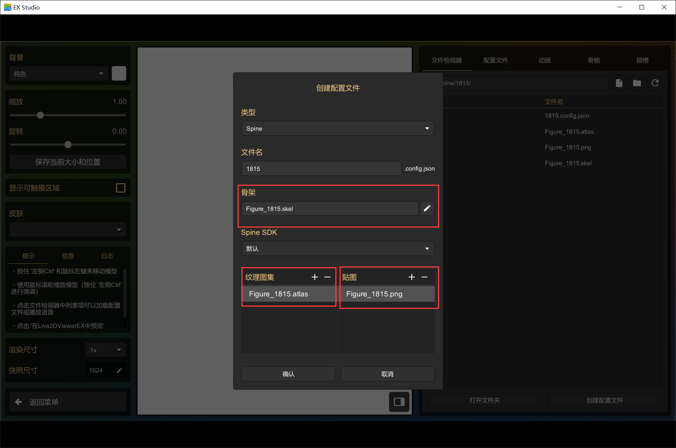Add a texture image with the 贴图 plus icon
Screen dimensions: 676x448
412,277
